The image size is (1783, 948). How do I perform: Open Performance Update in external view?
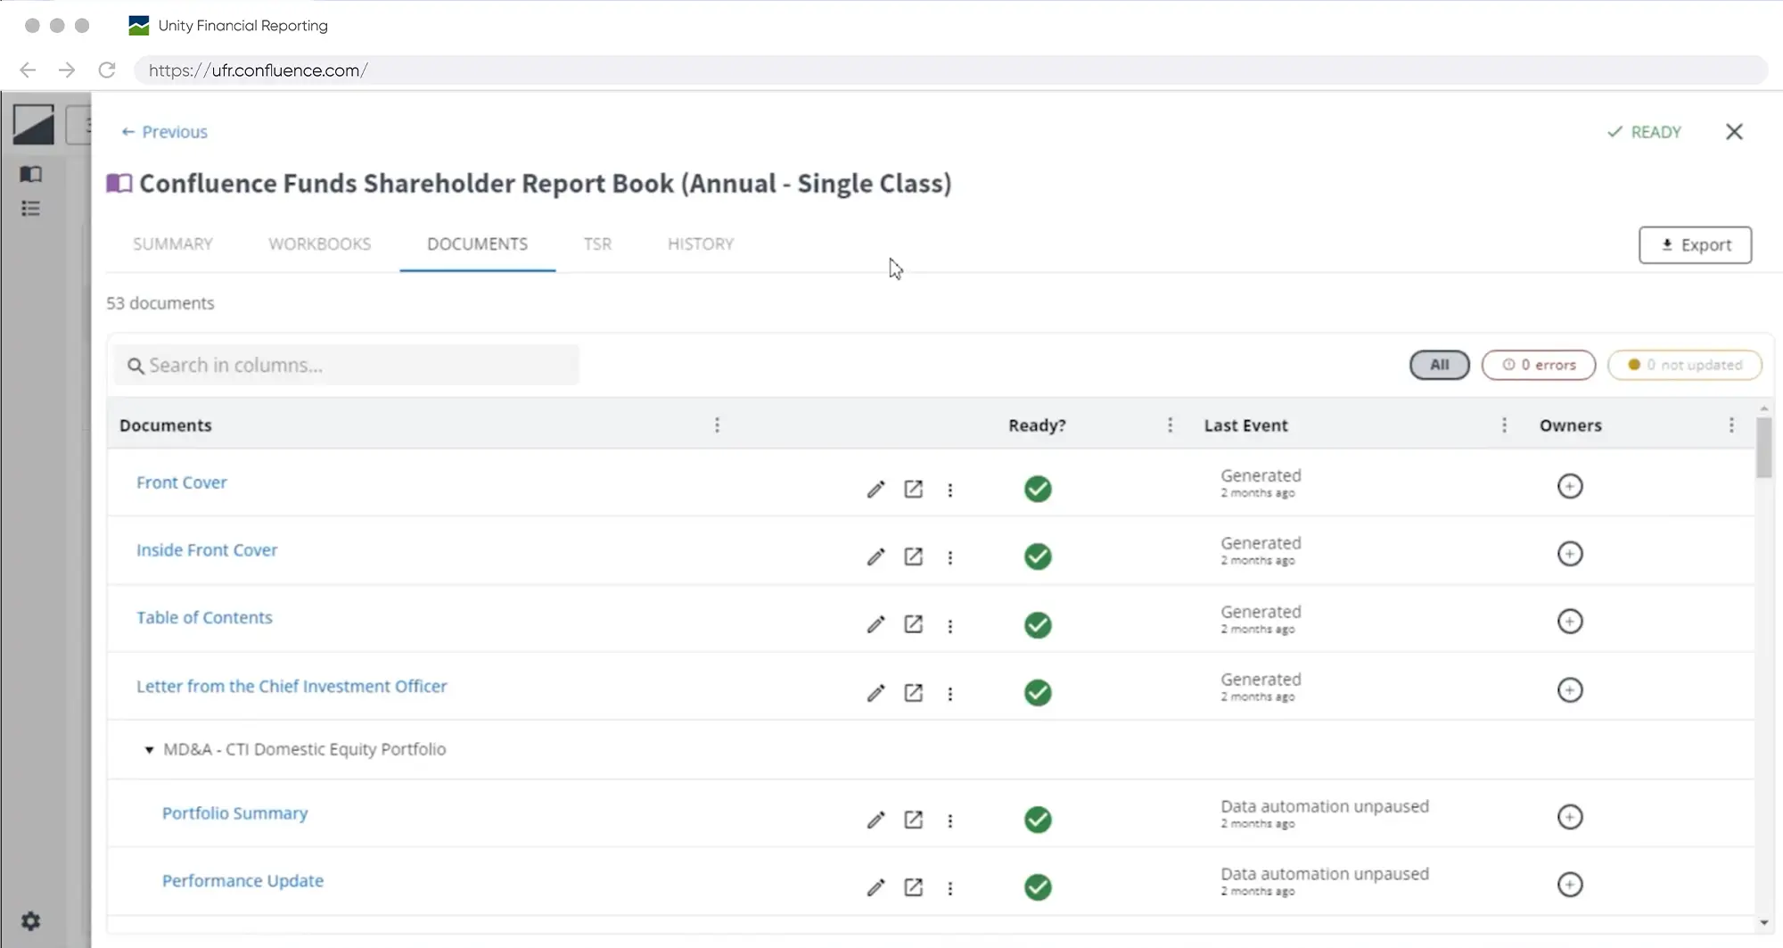click(x=913, y=887)
